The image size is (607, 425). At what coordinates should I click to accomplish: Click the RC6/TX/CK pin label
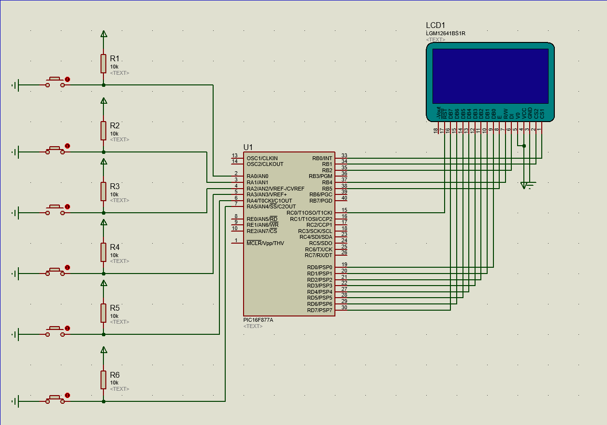(319, 249)
